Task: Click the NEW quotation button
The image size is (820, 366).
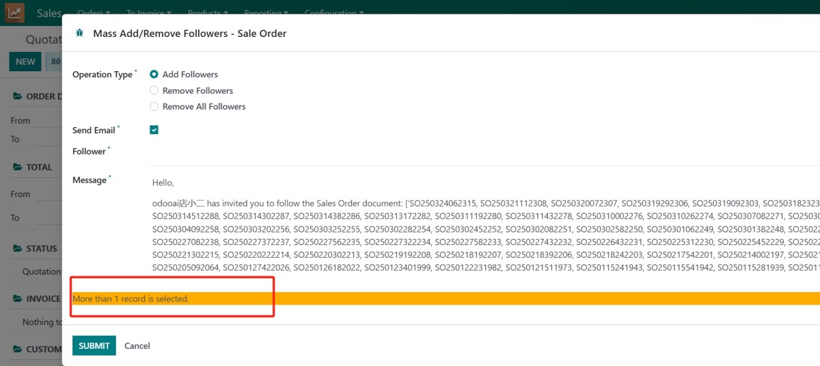Action: (25, 62)
